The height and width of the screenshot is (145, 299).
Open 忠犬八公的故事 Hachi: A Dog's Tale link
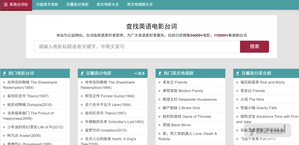click(x=108, y=141)
